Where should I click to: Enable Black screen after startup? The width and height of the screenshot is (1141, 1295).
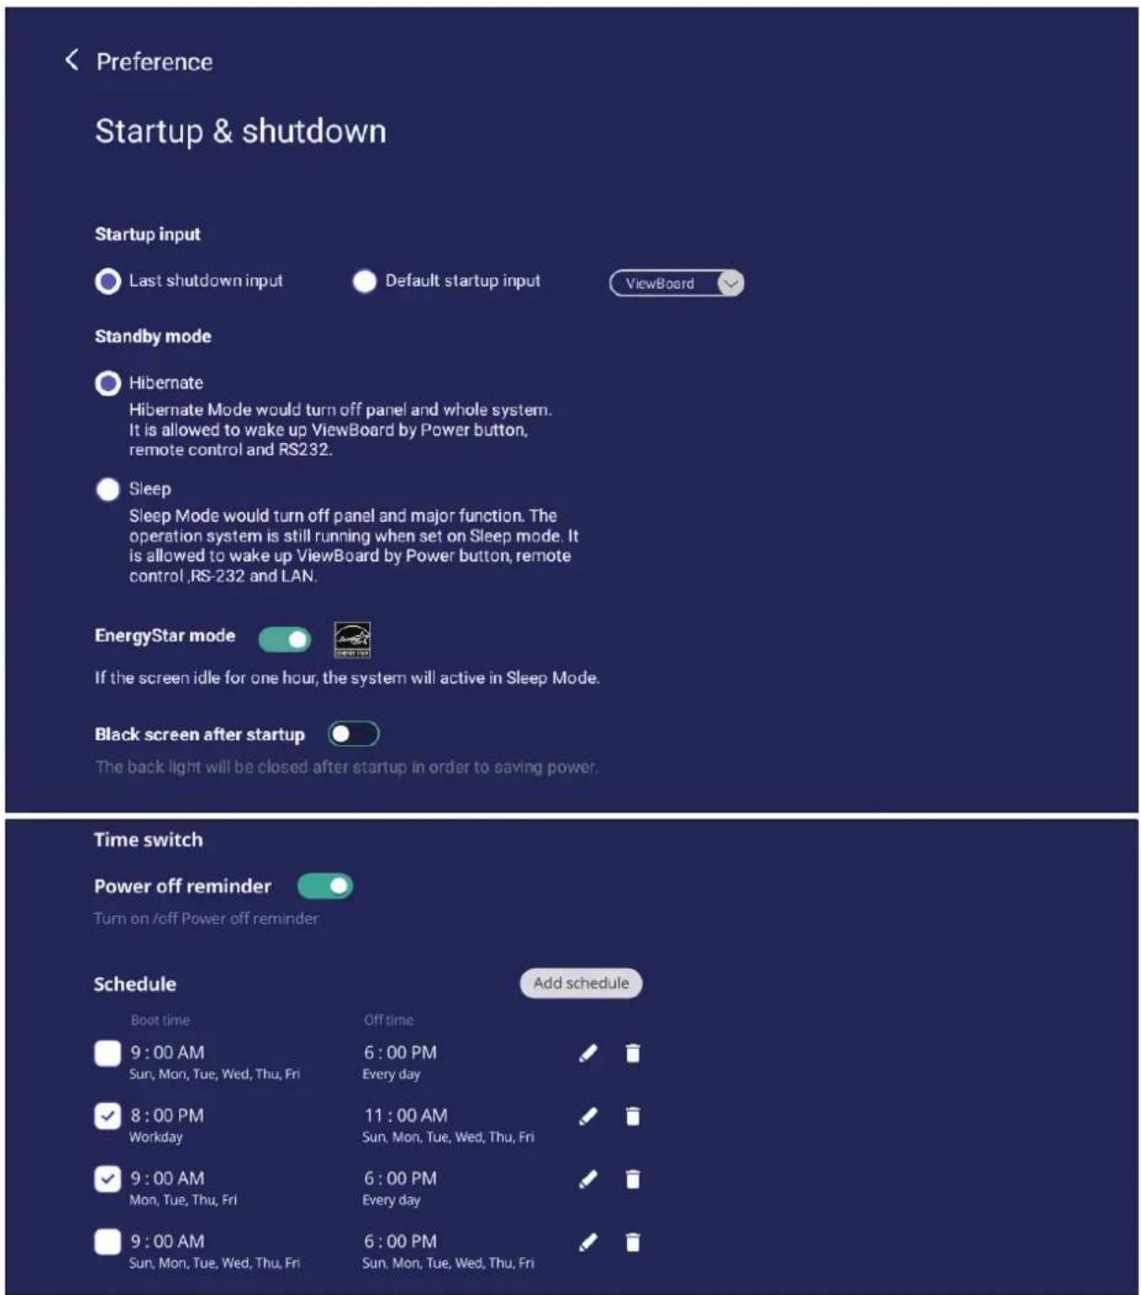353,734
